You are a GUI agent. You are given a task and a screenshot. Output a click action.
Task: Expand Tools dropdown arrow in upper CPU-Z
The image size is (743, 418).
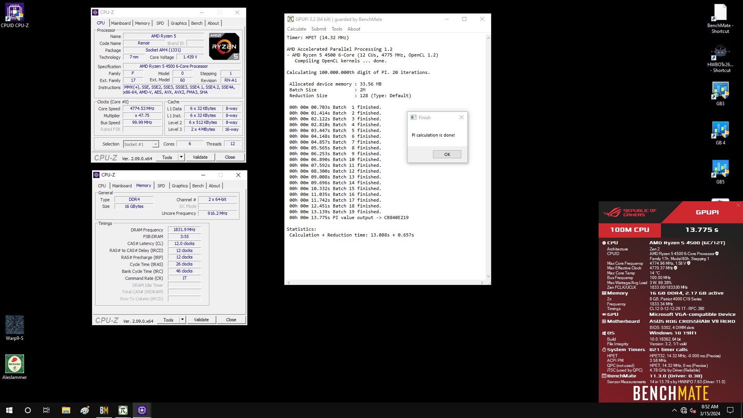pyautogui.click(x=181, y=157)
